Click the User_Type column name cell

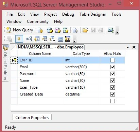coord(40,87)
